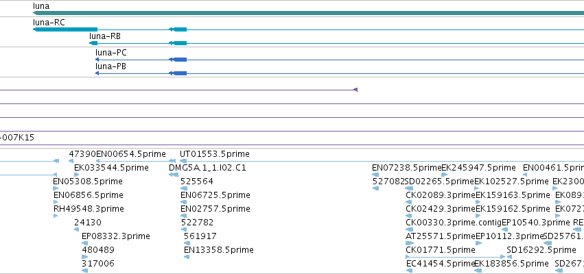Screen dimensions: 584x274
Task: Select the UT01553.5prime label
Action: point(215,154)
